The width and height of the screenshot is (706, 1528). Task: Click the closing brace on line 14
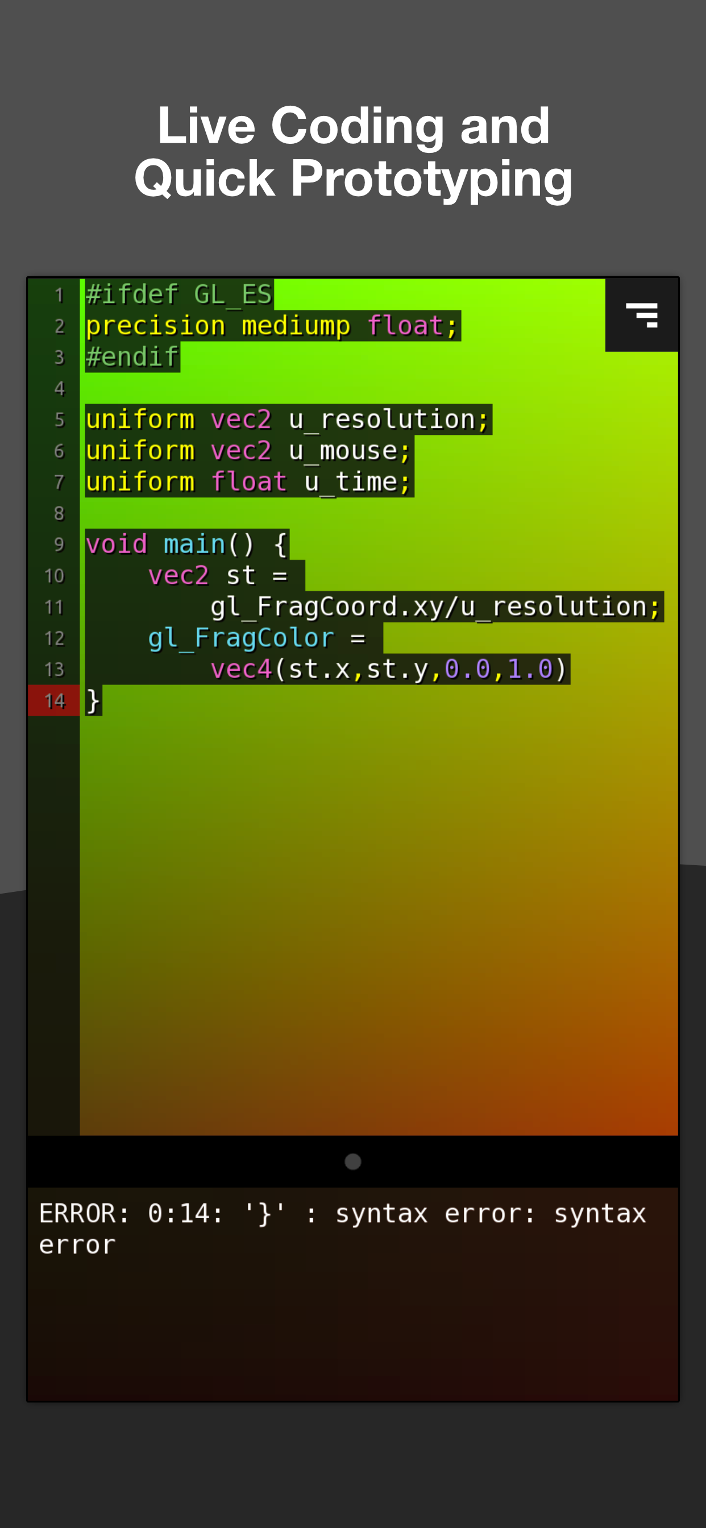[x=93, y=700]
